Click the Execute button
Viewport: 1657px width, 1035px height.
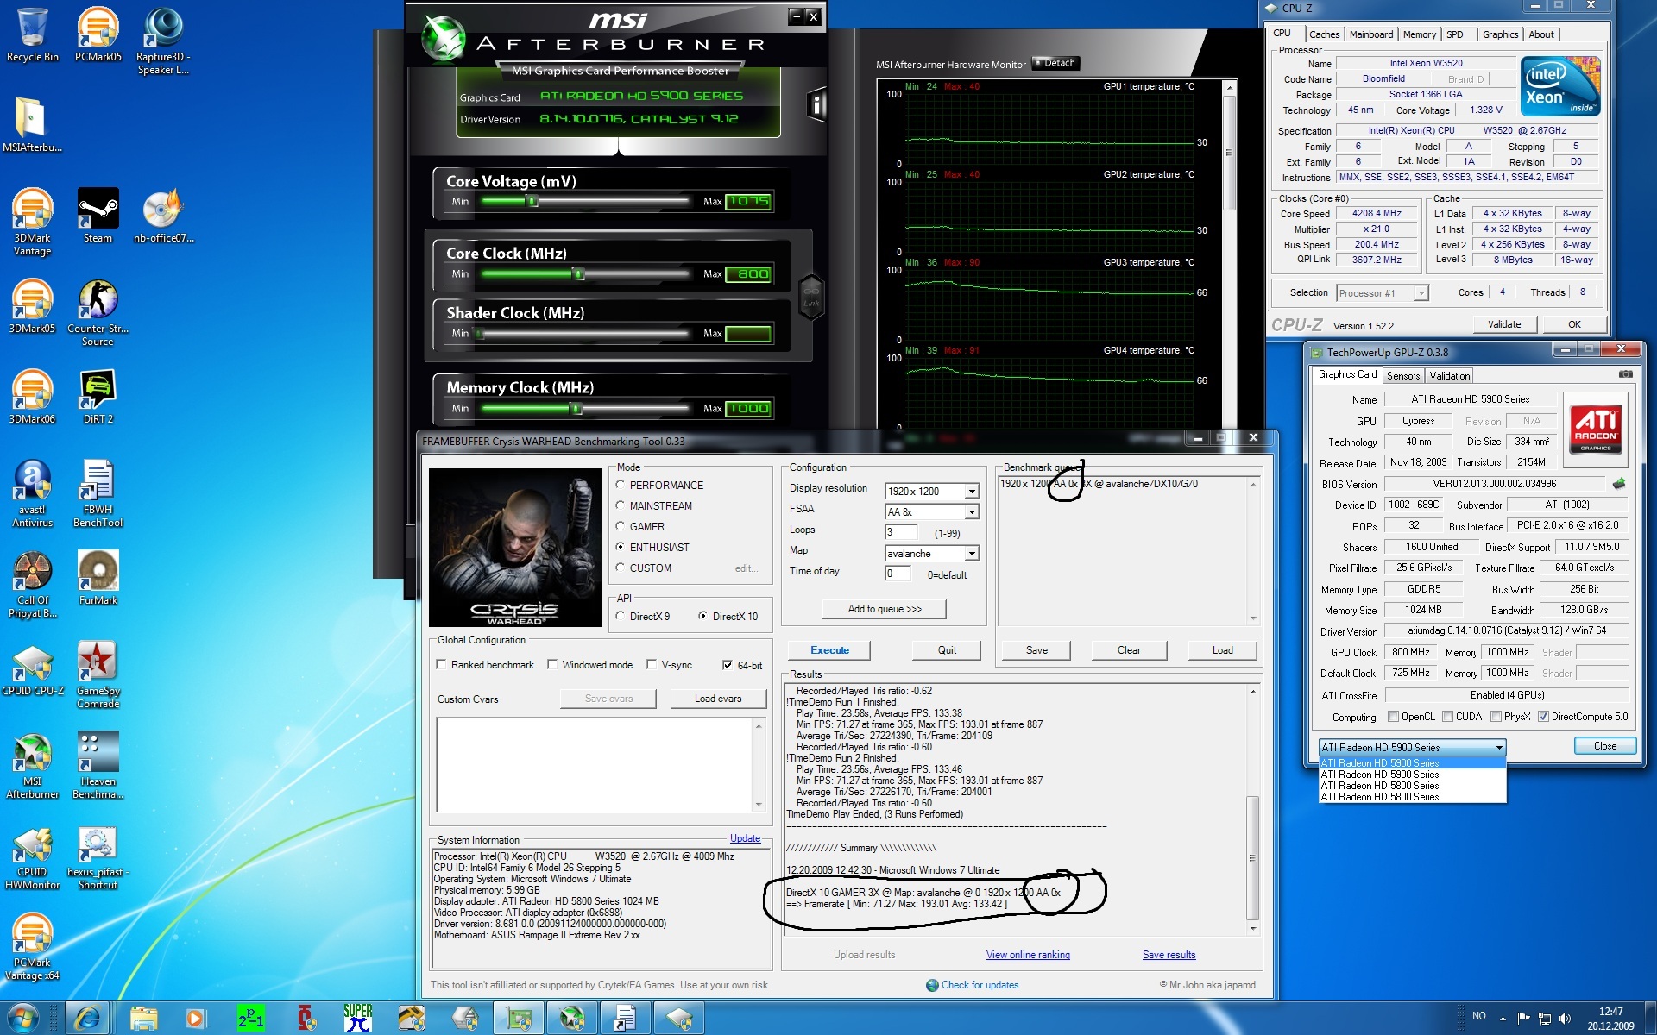pyautogui.click(x=829, y=650)
